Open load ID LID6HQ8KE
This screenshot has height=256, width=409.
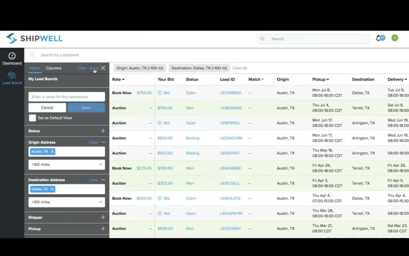230,168
